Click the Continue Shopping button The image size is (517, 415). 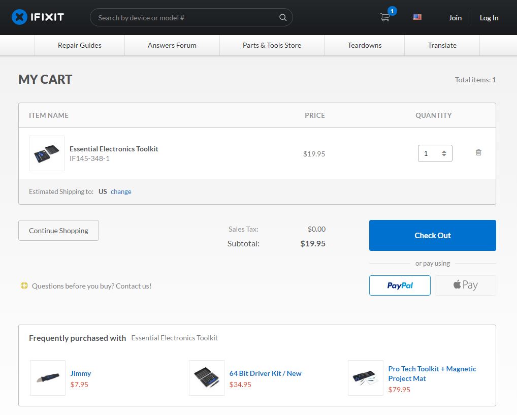tap(58, 231)
